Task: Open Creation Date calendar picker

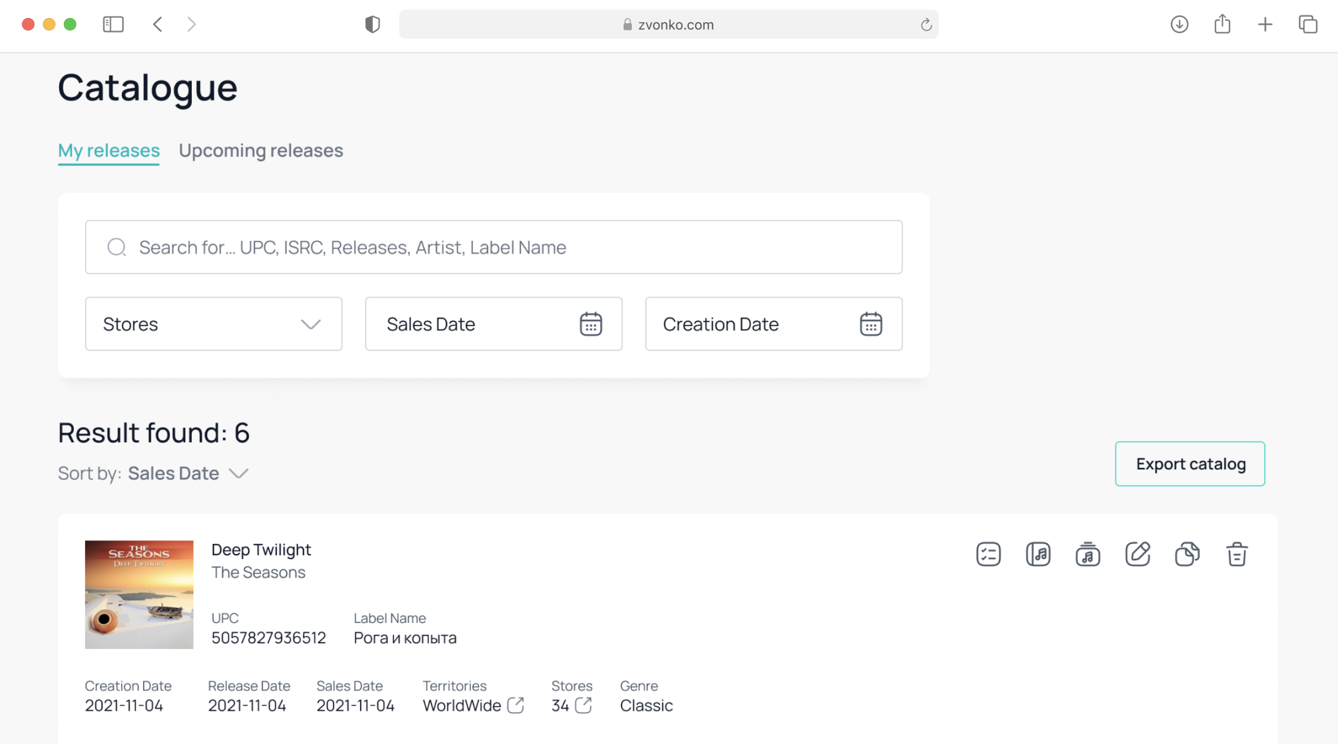Action: 871,324
